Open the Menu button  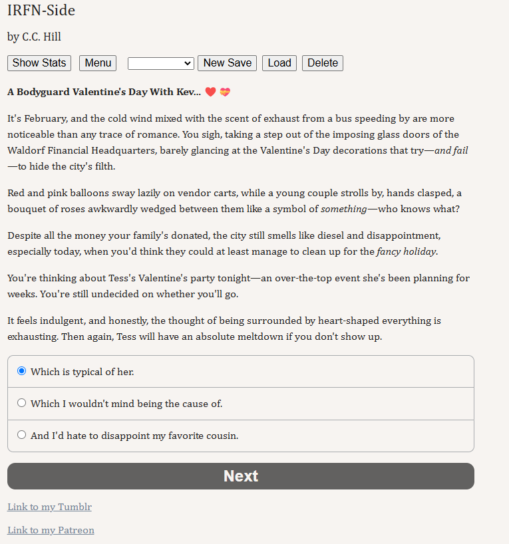(98, 63)
